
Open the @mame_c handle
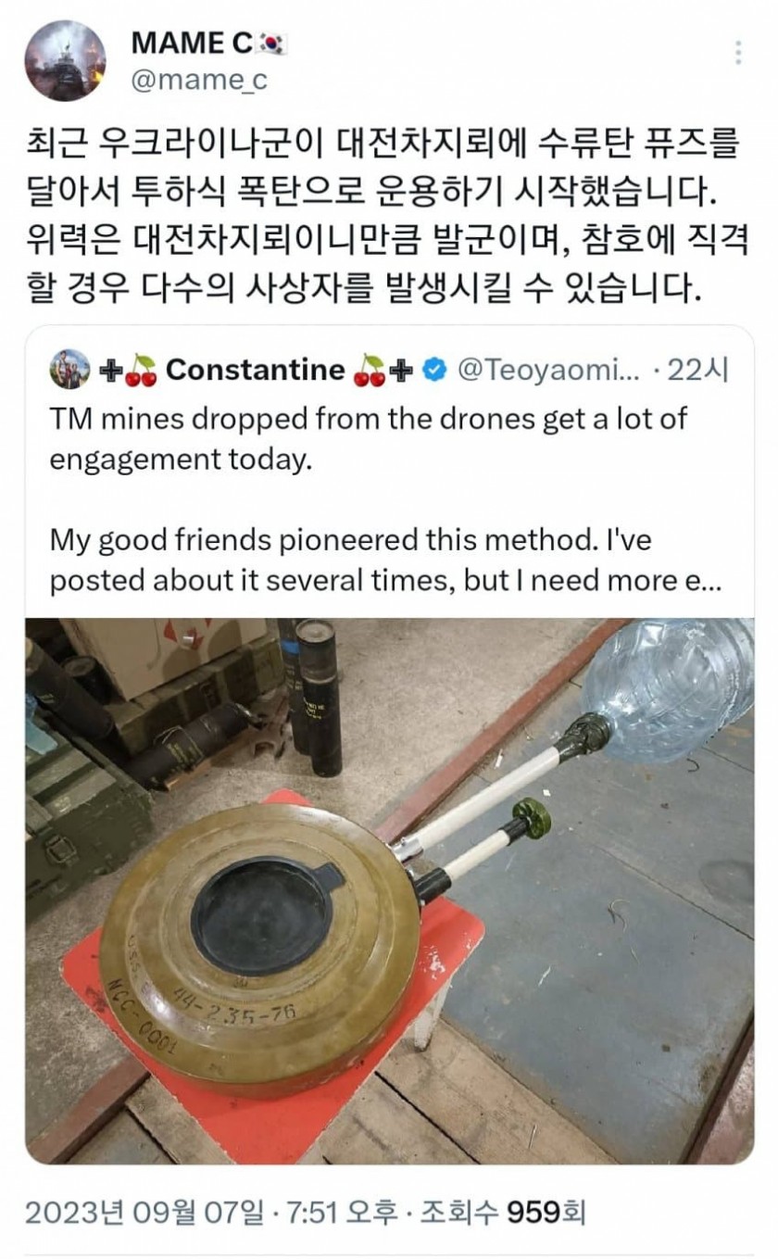(x=199, y=81)
